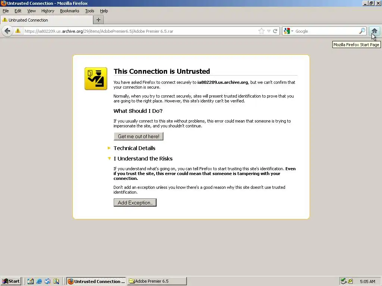Open the Windows Start menu

[11, 281]
